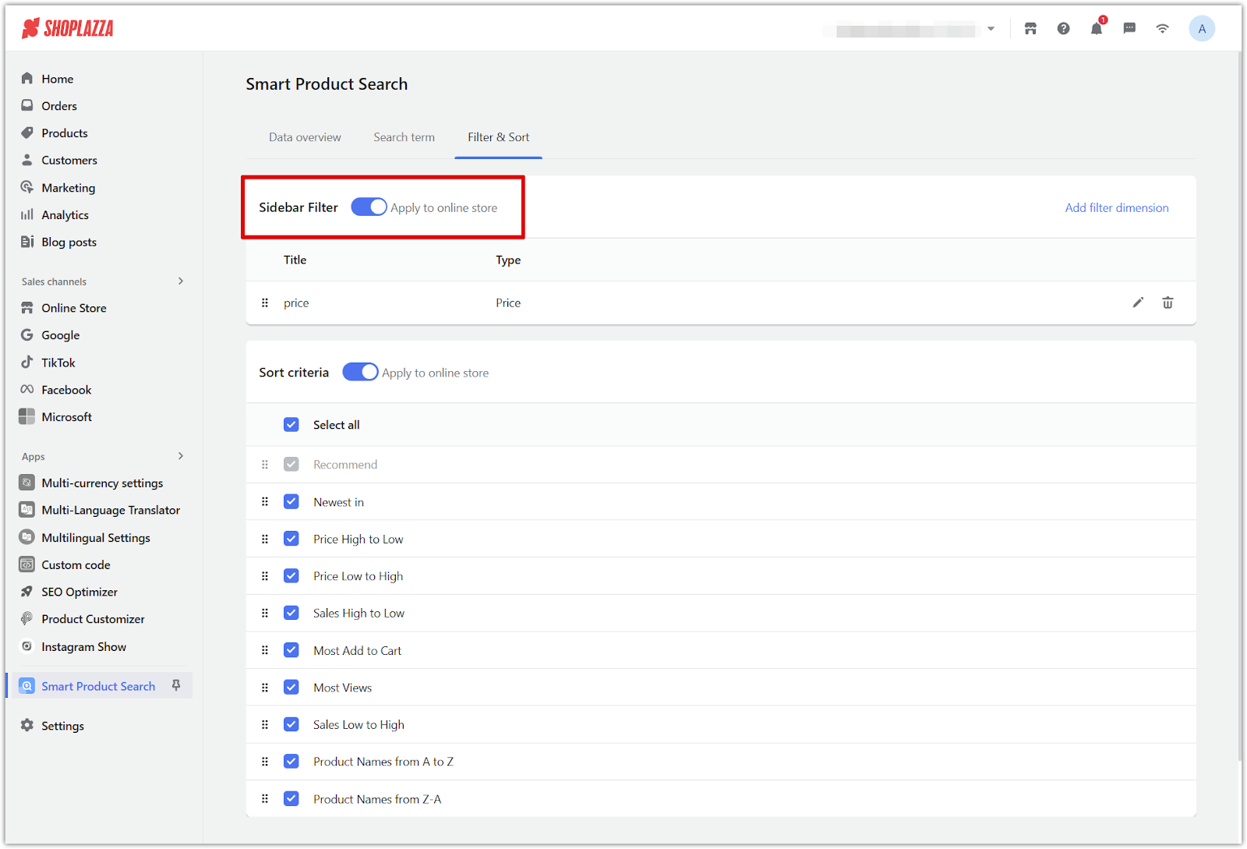
Task: Uncheck the Newest in sort option
Action: click(291, 502)
